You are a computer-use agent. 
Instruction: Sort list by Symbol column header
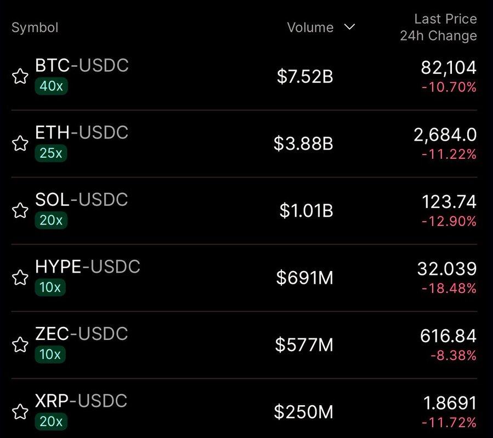click(35, 27)
